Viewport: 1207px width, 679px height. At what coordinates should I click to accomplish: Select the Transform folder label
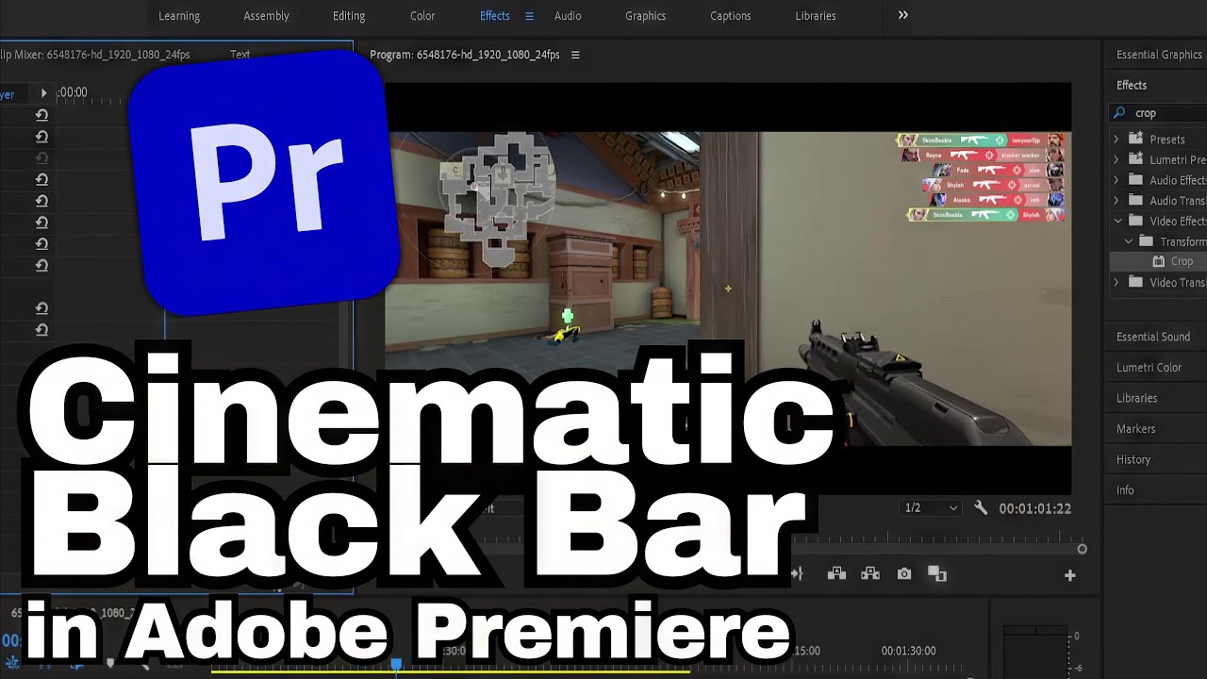click(x=1182, y=241)
